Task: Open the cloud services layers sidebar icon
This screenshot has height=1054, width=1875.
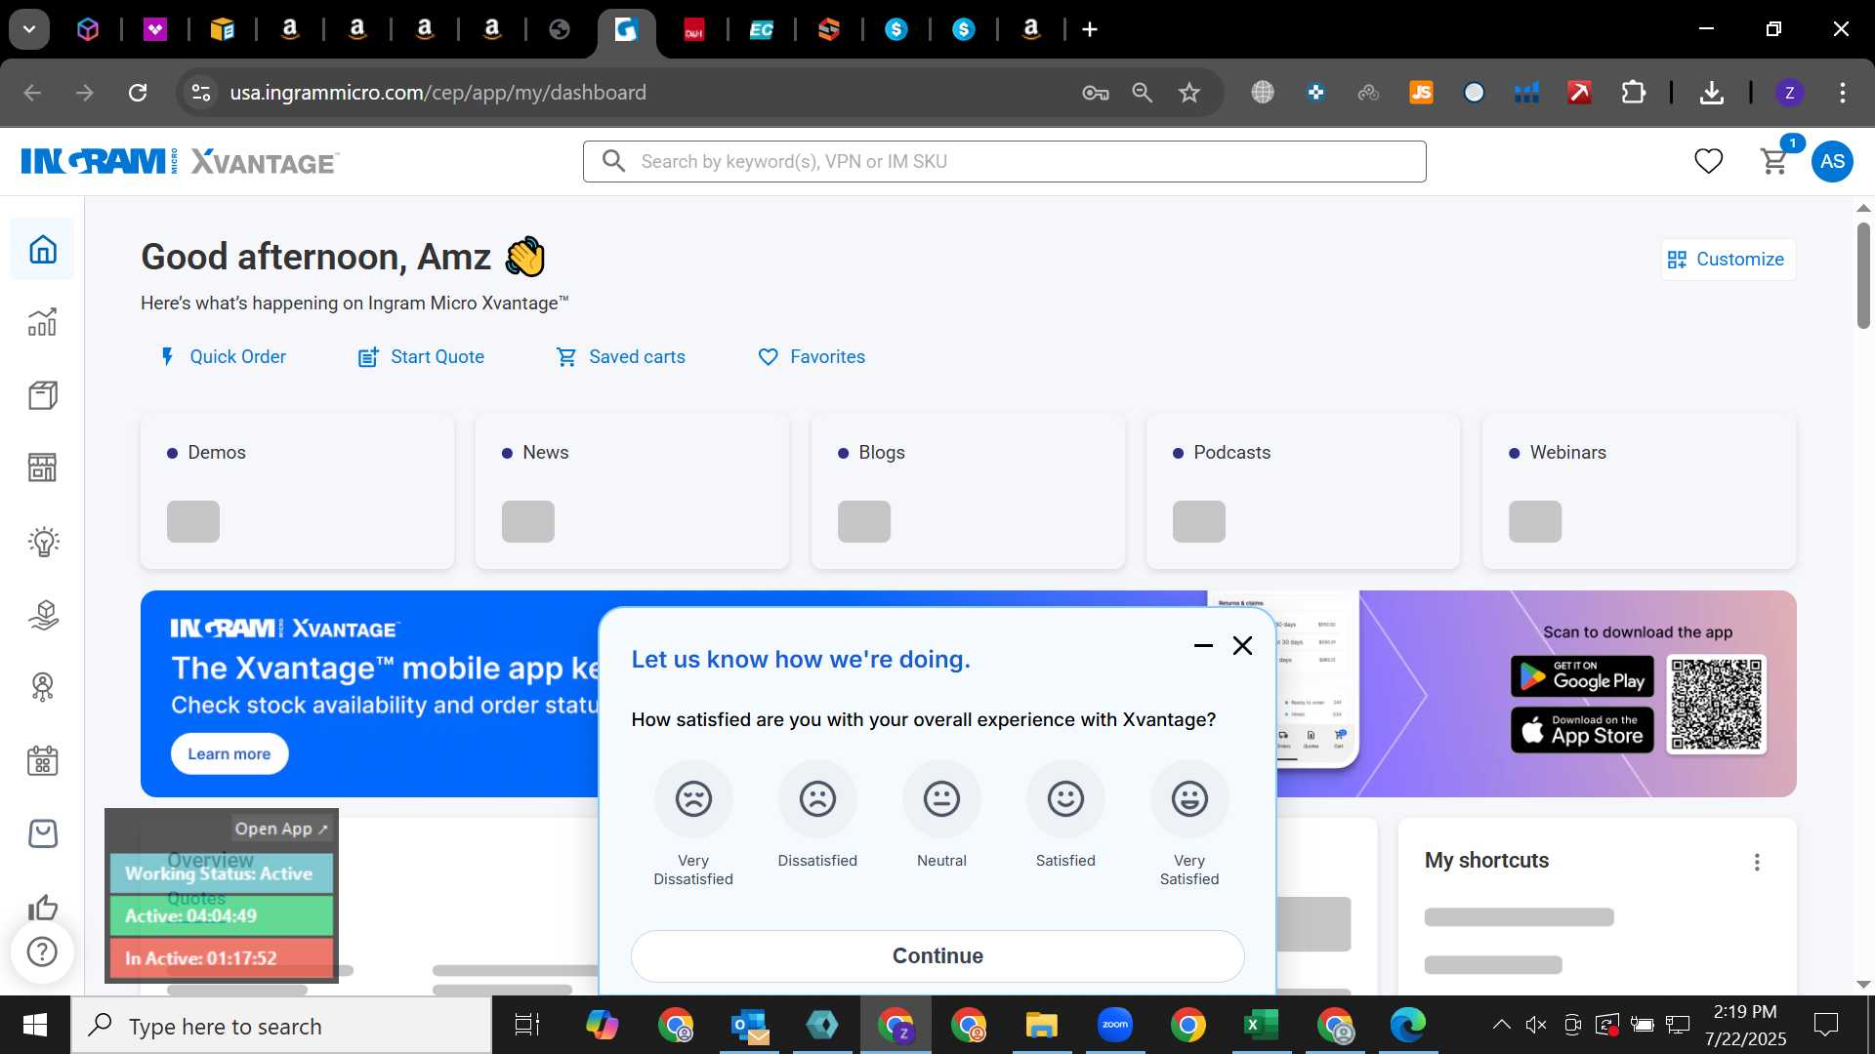Action: pyautogui.click(x=43, y=615)
